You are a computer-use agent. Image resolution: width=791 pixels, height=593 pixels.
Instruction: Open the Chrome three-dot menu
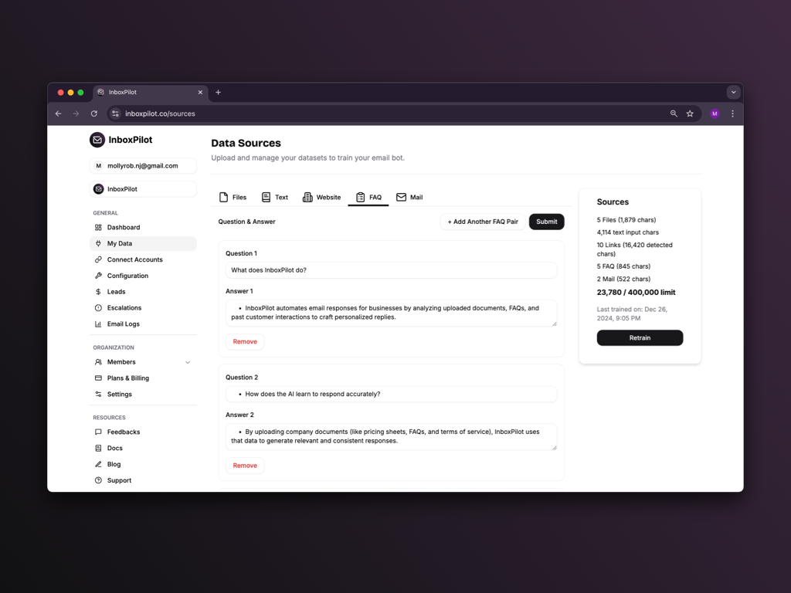pyautogui.click(x=733, y=114)
